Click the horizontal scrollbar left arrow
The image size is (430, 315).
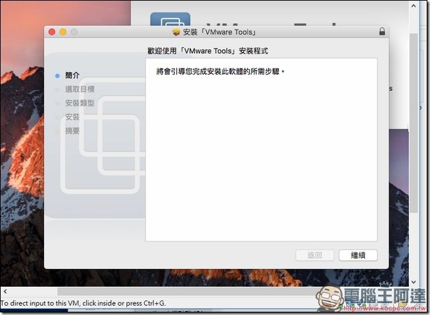5,291
